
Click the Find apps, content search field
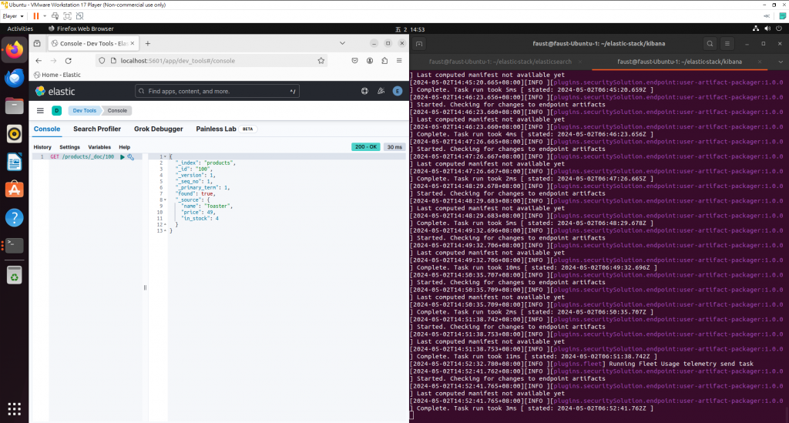pyautogui.click(x=217, y=91)
